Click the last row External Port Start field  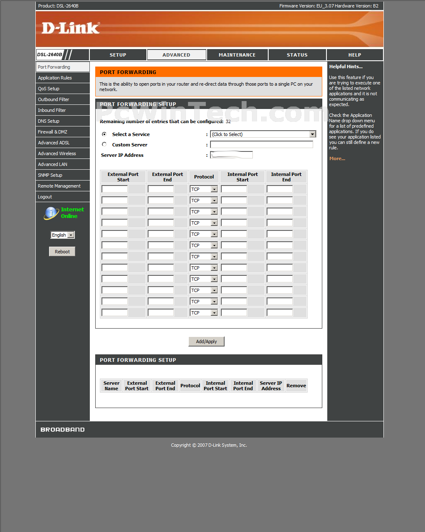coord(115,312)
